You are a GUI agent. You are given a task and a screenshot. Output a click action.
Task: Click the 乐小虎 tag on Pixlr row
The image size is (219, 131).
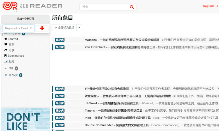click(x=60, y=118)
